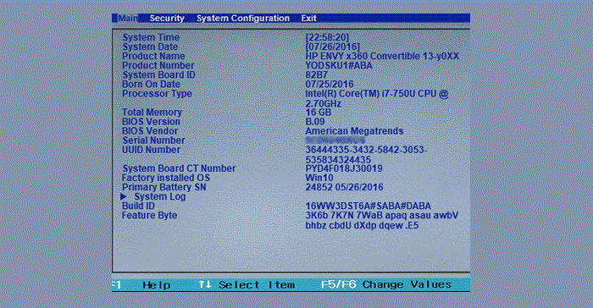Click the 2.70GHz processor speed text
The height and width of the screenshot is (308, 593).
[324, 103]
